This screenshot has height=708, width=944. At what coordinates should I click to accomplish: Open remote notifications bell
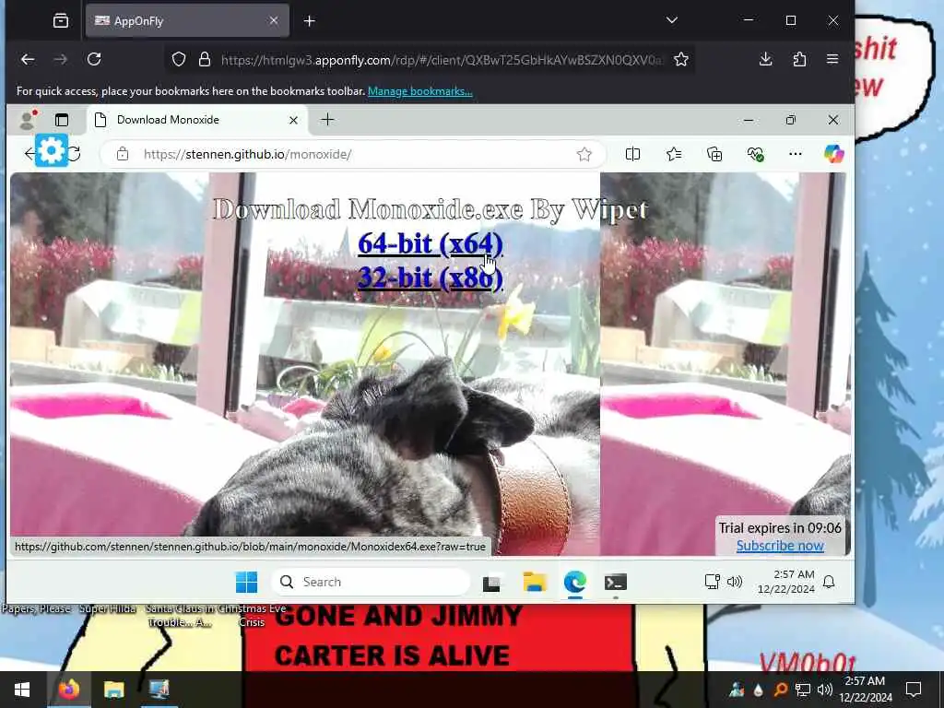pos(829,582)
